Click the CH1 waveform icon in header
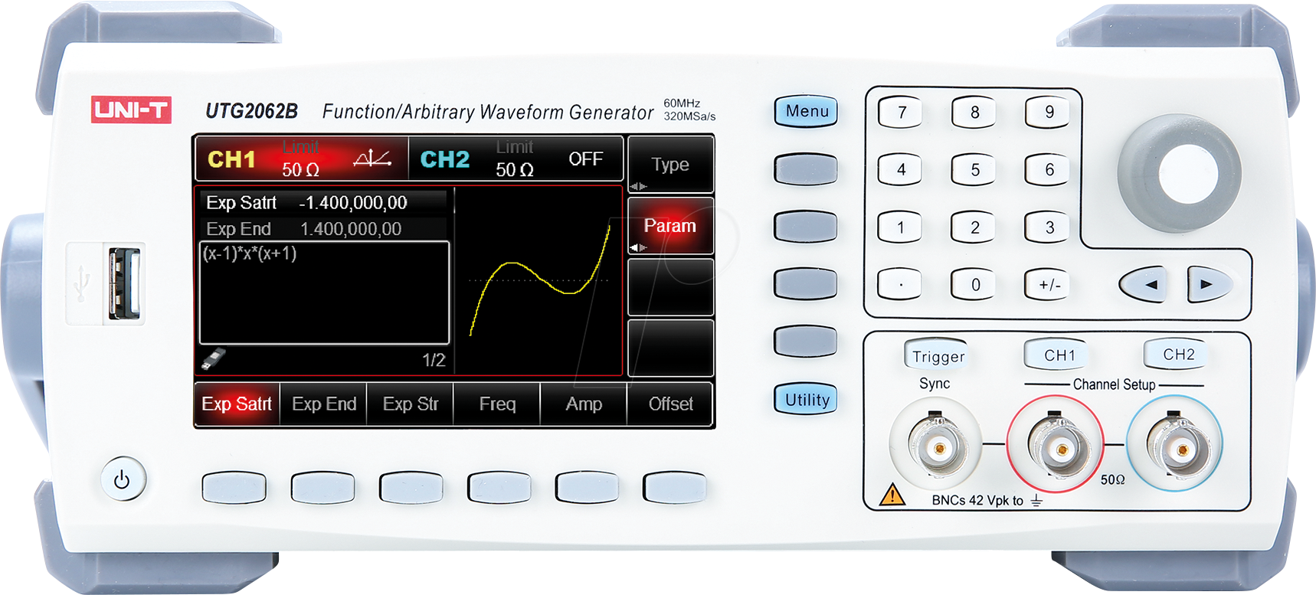 372,159
